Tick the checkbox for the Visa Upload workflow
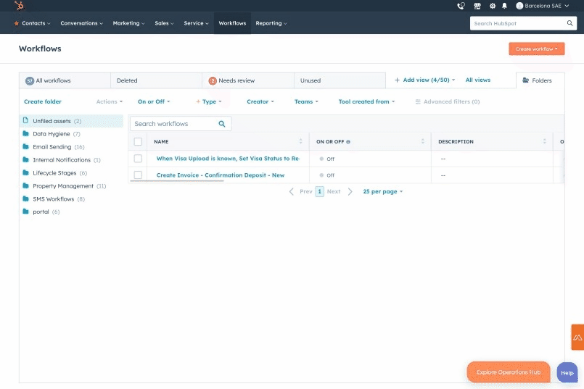Image resolution: width=584 pixels, height=389 pixels. (x=138, y=159)
